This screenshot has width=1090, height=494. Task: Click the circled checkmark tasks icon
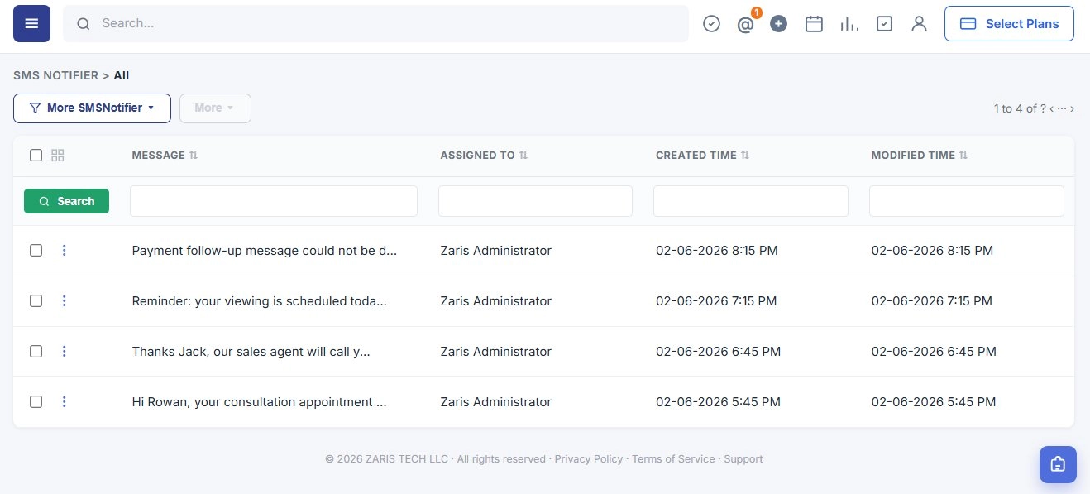tap(711, 24)
